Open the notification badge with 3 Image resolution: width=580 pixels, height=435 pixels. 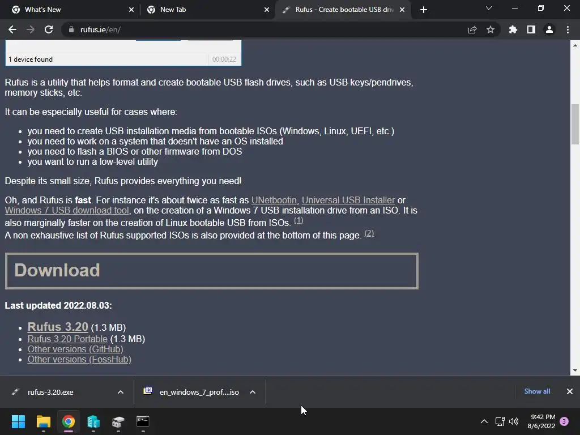tap(564, 421)
